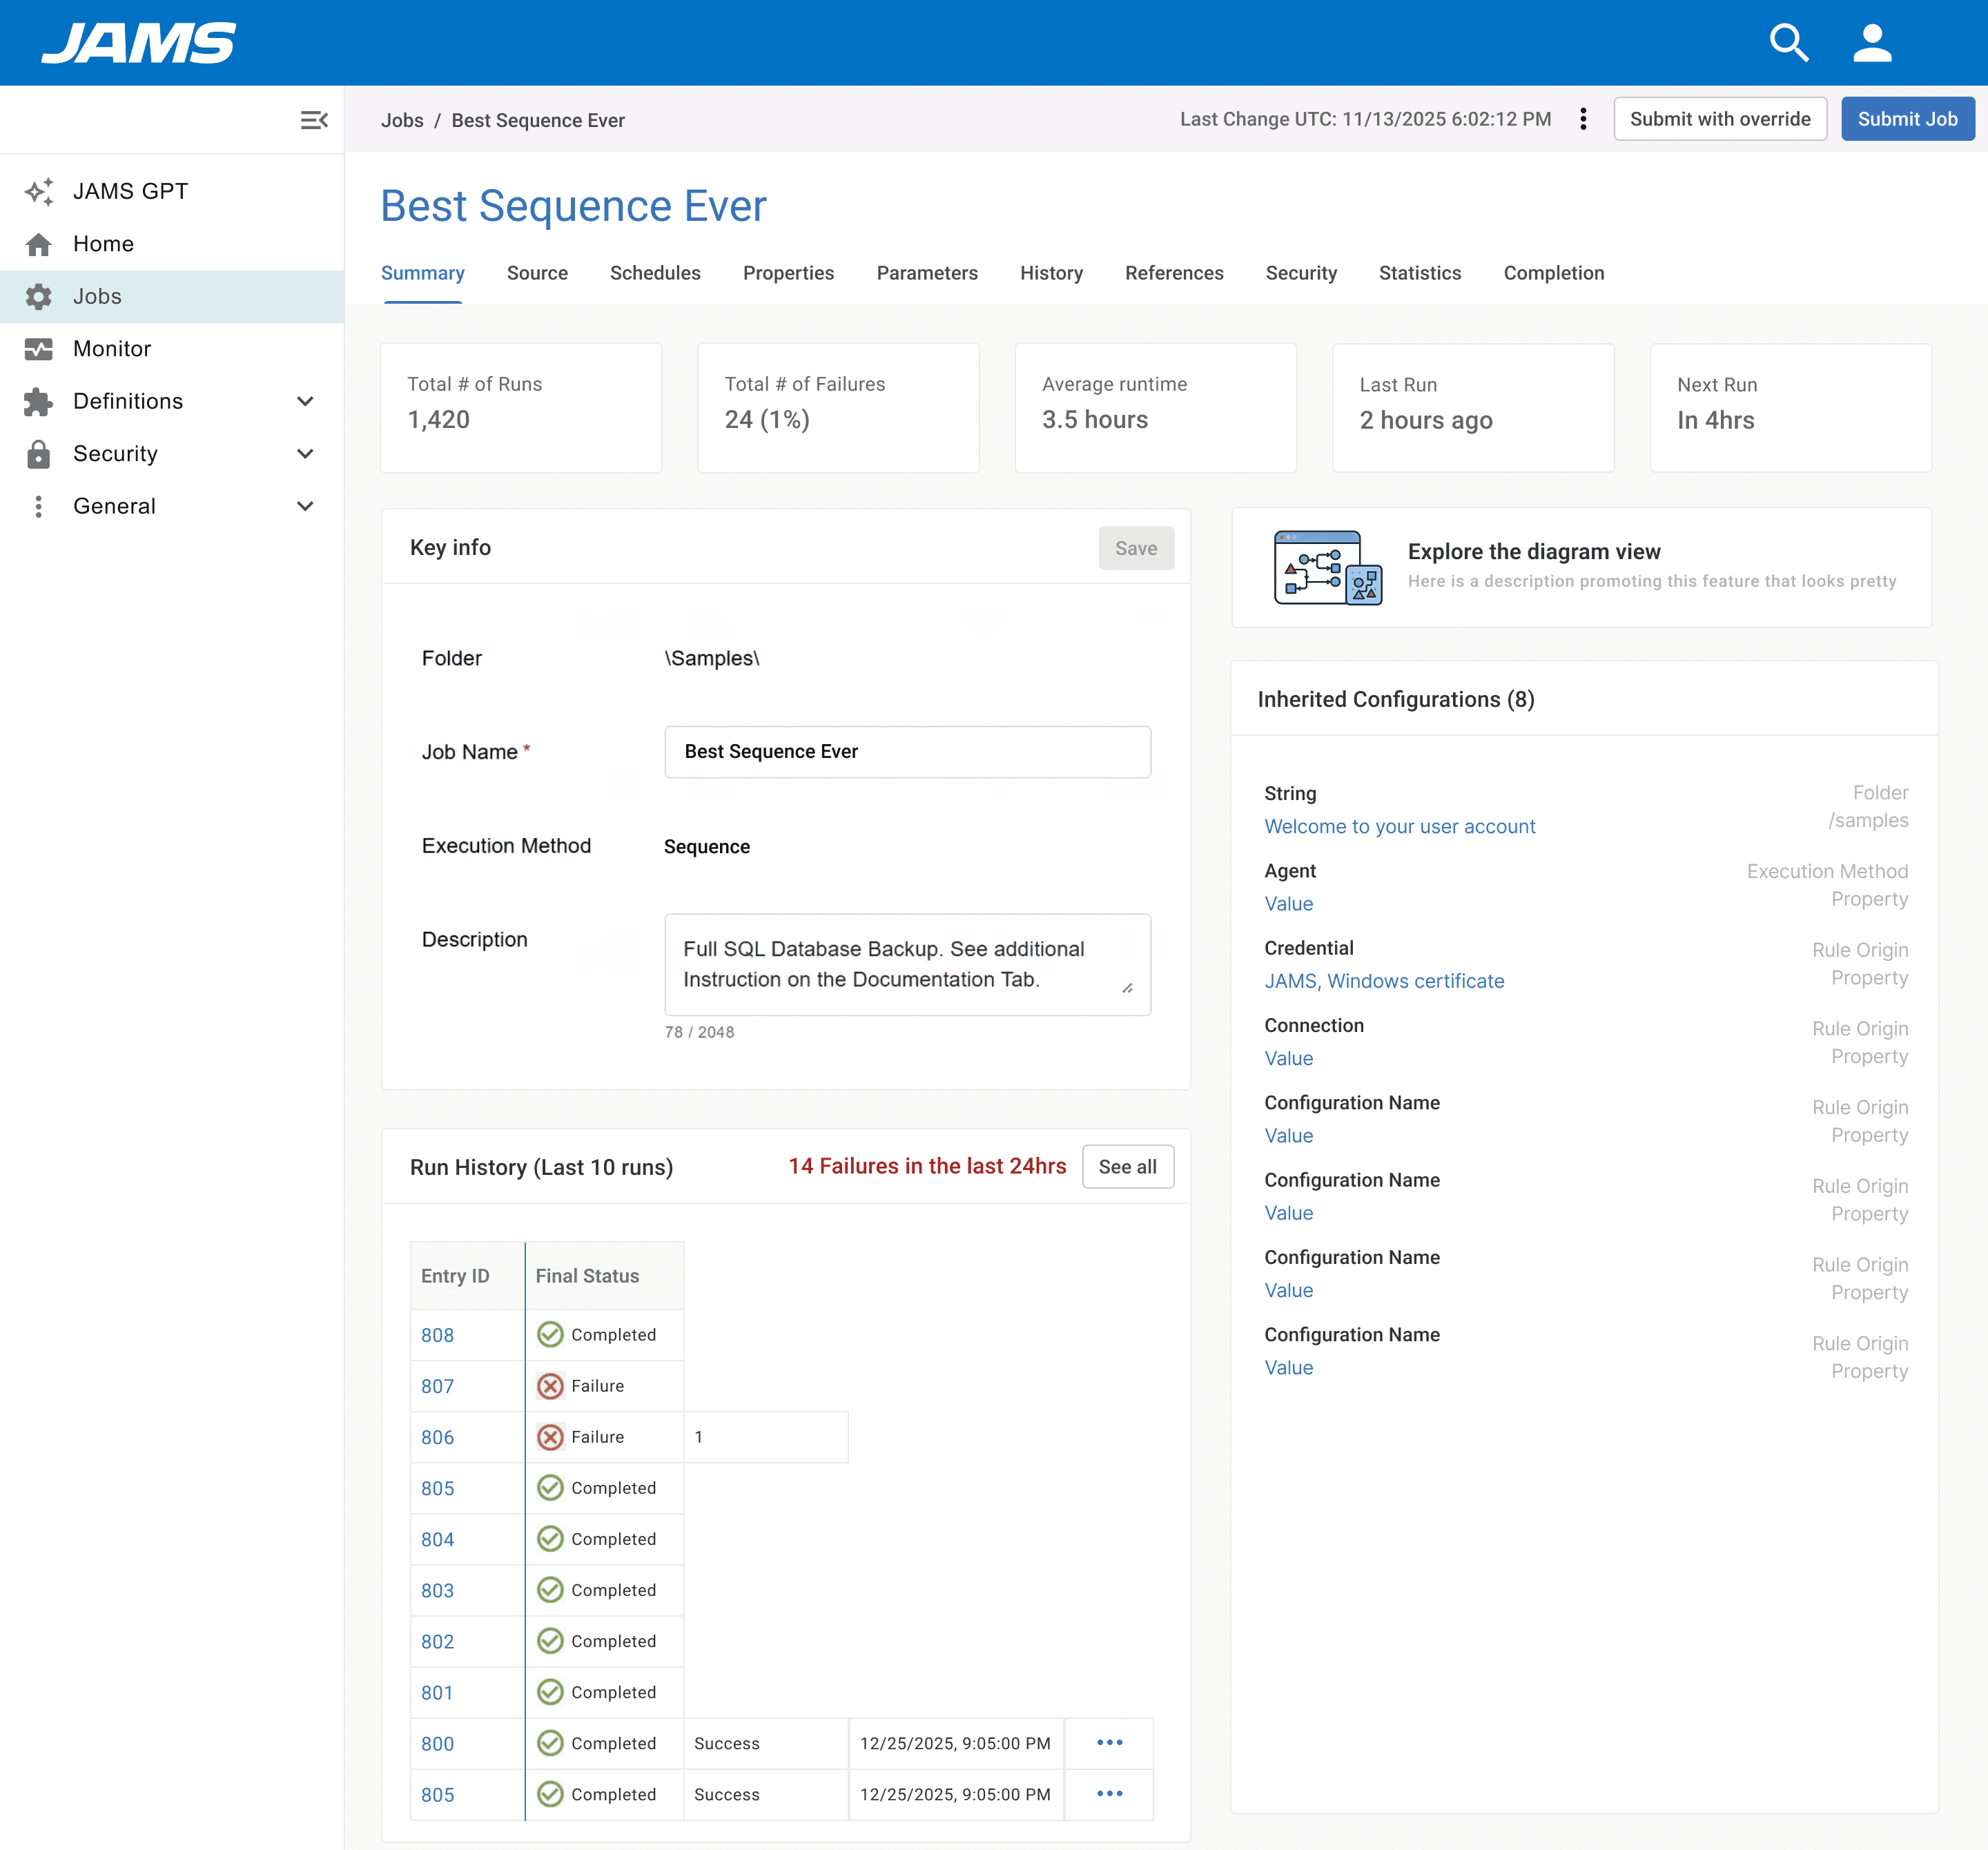This screenshot has height=1850, width=1988.
Task: Open the user profile icon
Action: [x=1871, y=43]
